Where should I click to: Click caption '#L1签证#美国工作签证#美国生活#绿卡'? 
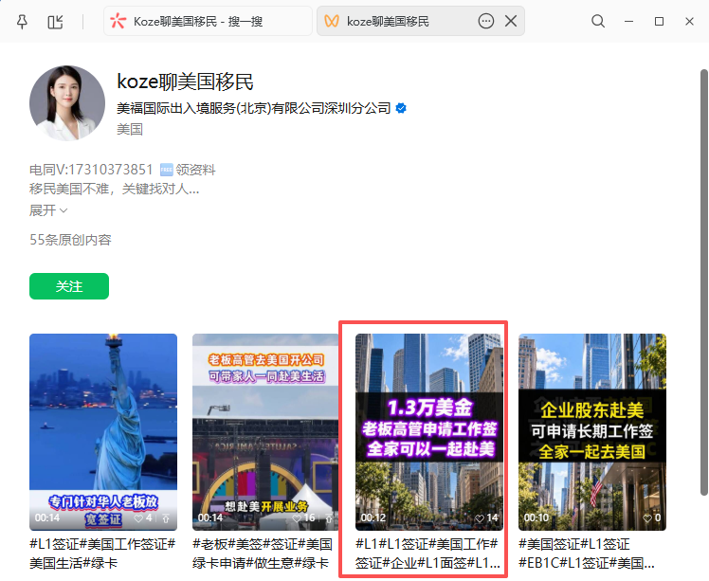tap(102, 554)
